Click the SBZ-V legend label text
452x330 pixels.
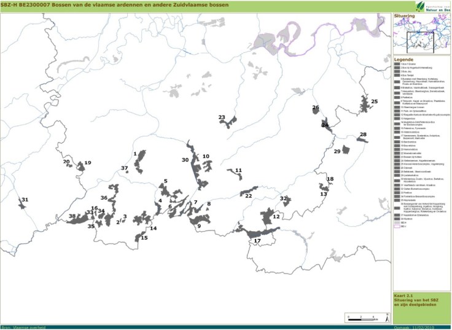coord(403,227)
